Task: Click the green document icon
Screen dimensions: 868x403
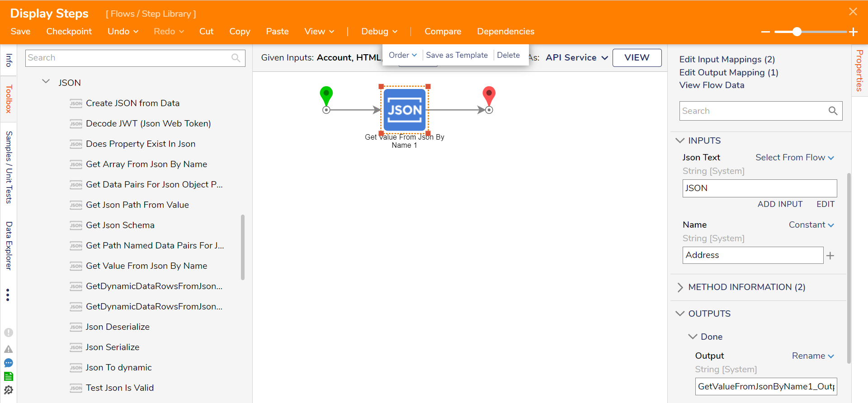Action: point(9,376)
